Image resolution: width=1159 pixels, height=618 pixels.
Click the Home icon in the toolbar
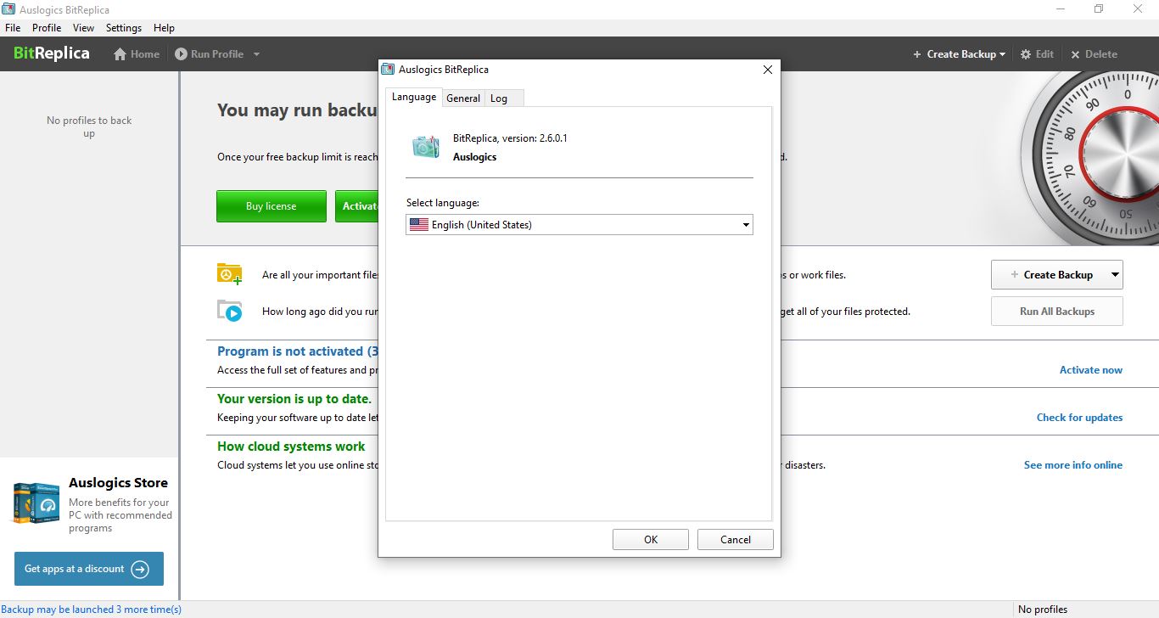click(120, 53)
